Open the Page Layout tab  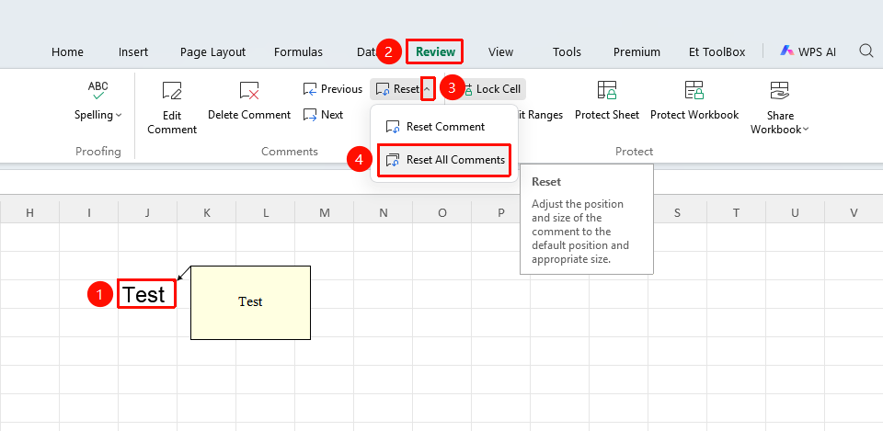[212, 52]
